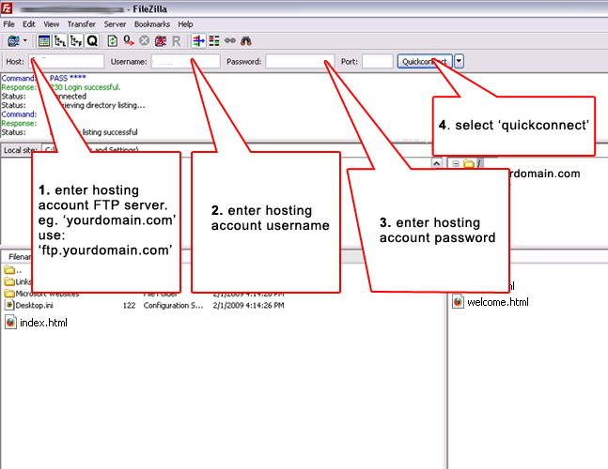Open the File menu
The image size is (608, 469).
[8, 24]
